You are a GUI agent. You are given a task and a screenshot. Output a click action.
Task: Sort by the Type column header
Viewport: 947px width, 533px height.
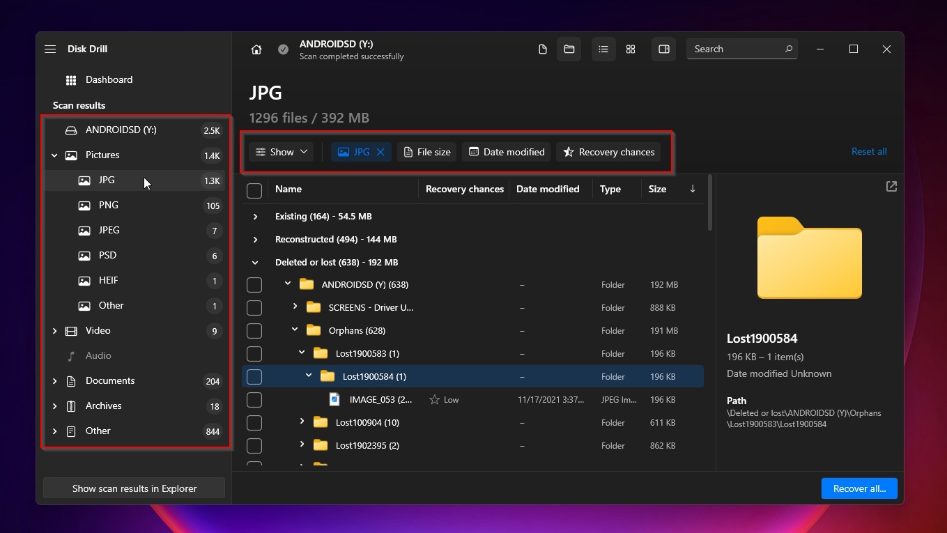[x=610, y=189]
